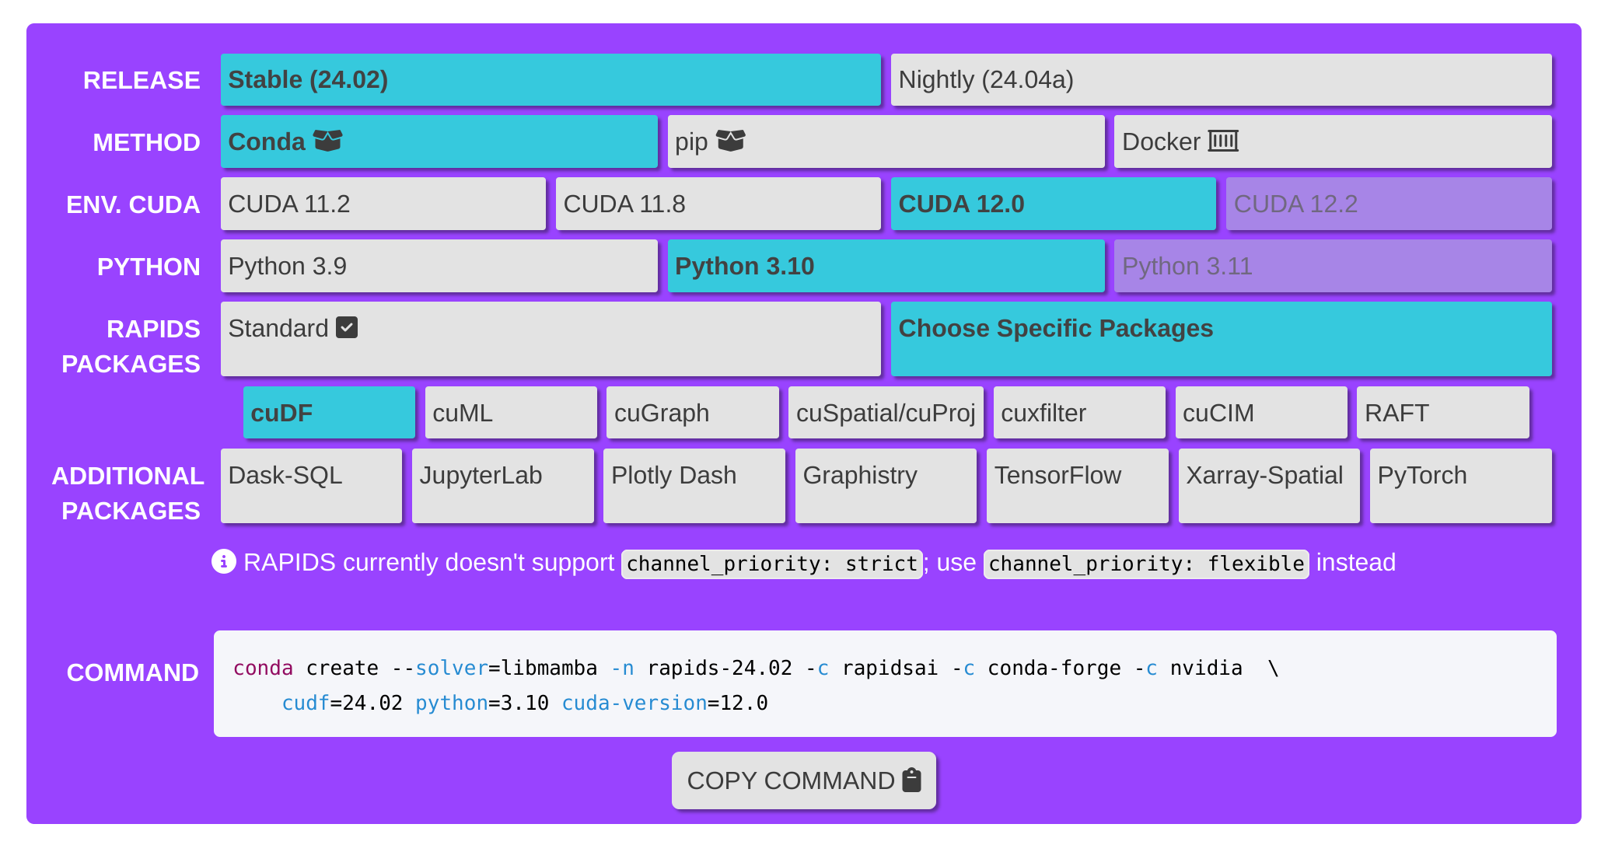Click the info icon beside RAPIDS notice
The height and width of the screenshot is (845, 1601).
tap(224, 561)
